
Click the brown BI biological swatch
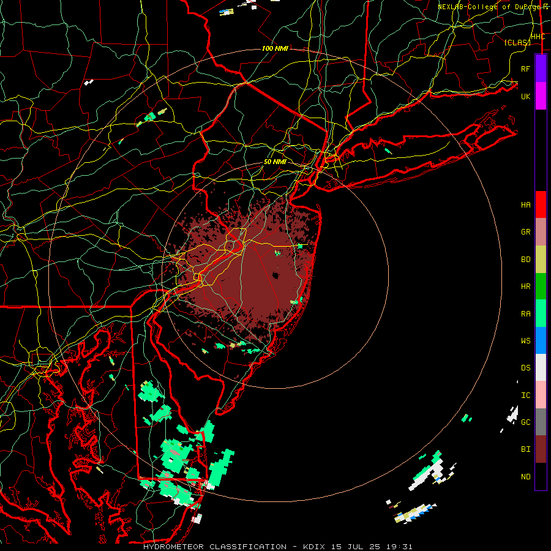click(541, 449)
